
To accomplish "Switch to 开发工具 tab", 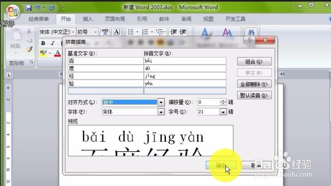I will [x=235, y=19].
